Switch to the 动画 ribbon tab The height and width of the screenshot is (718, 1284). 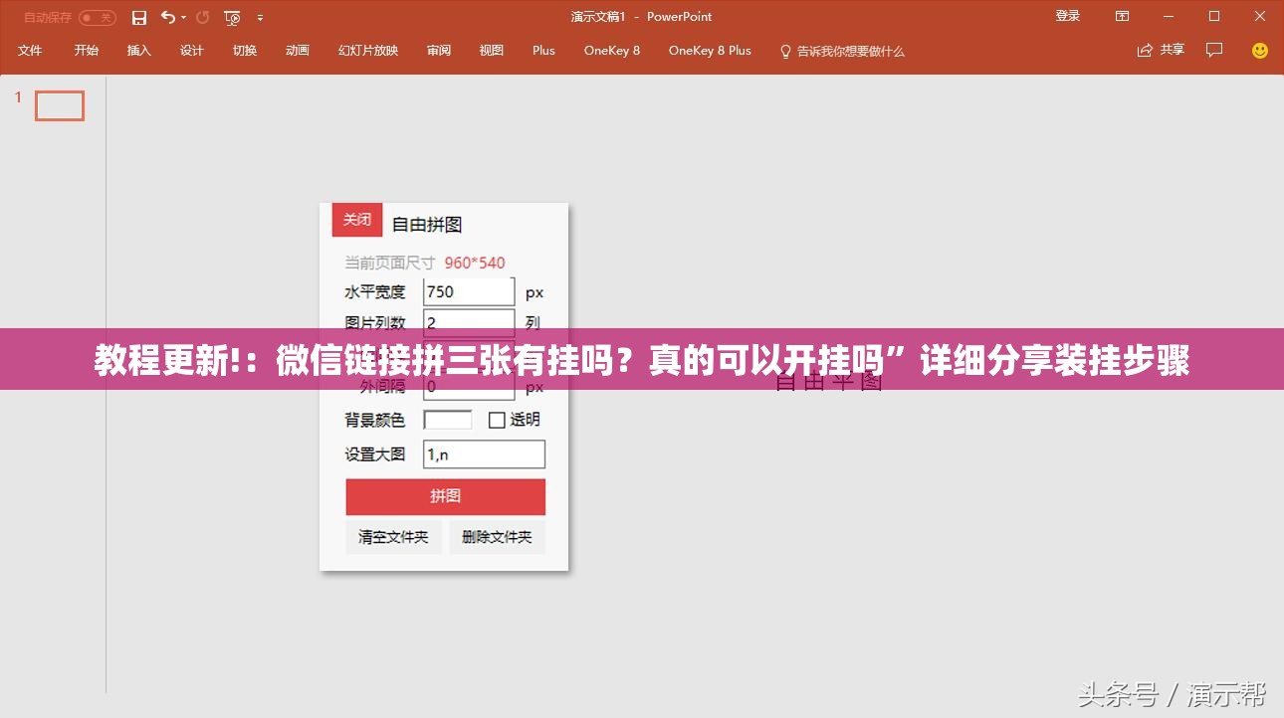click(298, 51)
